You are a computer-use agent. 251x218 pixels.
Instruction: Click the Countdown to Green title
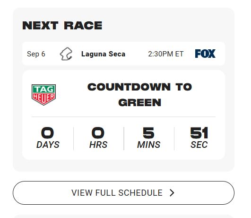[x=139, y=95]
